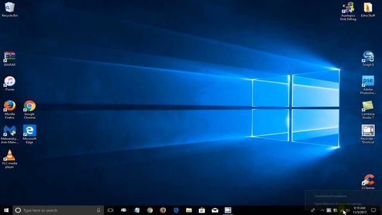Viewport: 382px width, 215px height.
Task: Click the 'Type here to search' box
Action: pos(58,210)
